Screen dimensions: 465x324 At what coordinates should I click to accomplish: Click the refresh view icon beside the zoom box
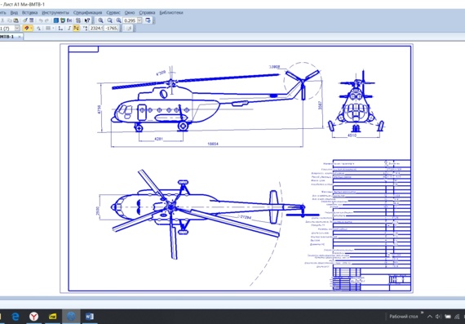148,20
